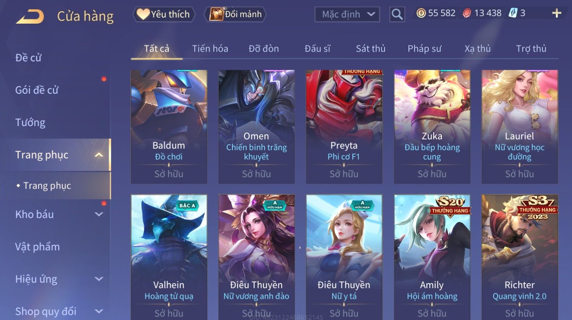
Task: Click the plus icon to add currency
Action: tap(557, 13)
